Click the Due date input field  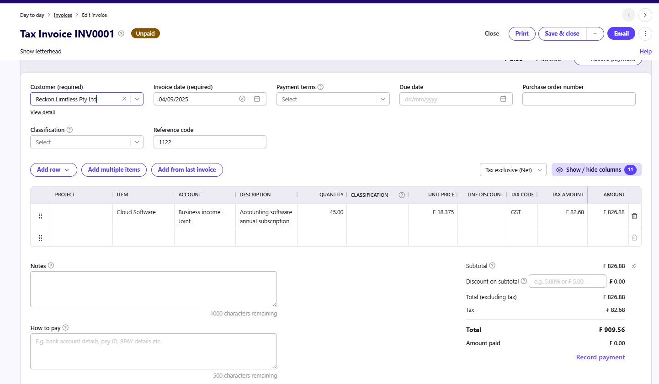click(456, 99)
